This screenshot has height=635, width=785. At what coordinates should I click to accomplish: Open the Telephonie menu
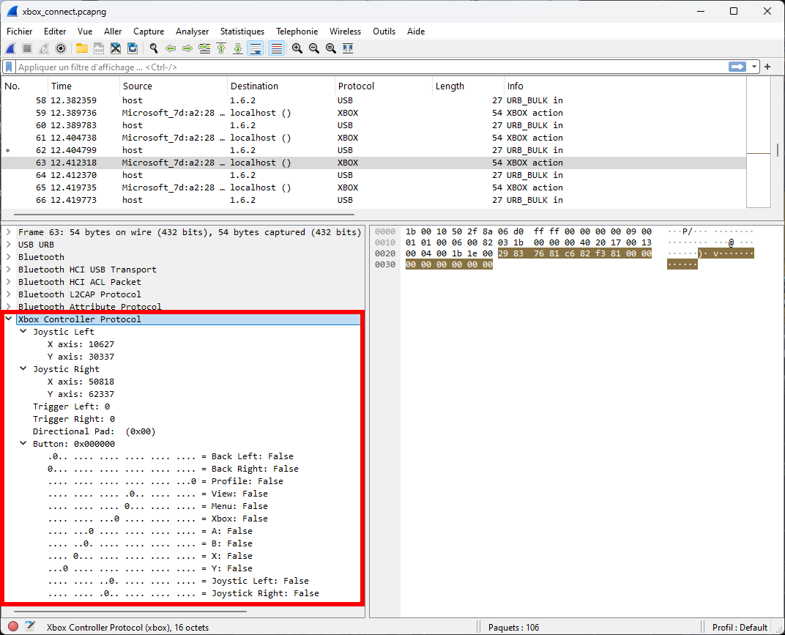click(x=297, y=31)
